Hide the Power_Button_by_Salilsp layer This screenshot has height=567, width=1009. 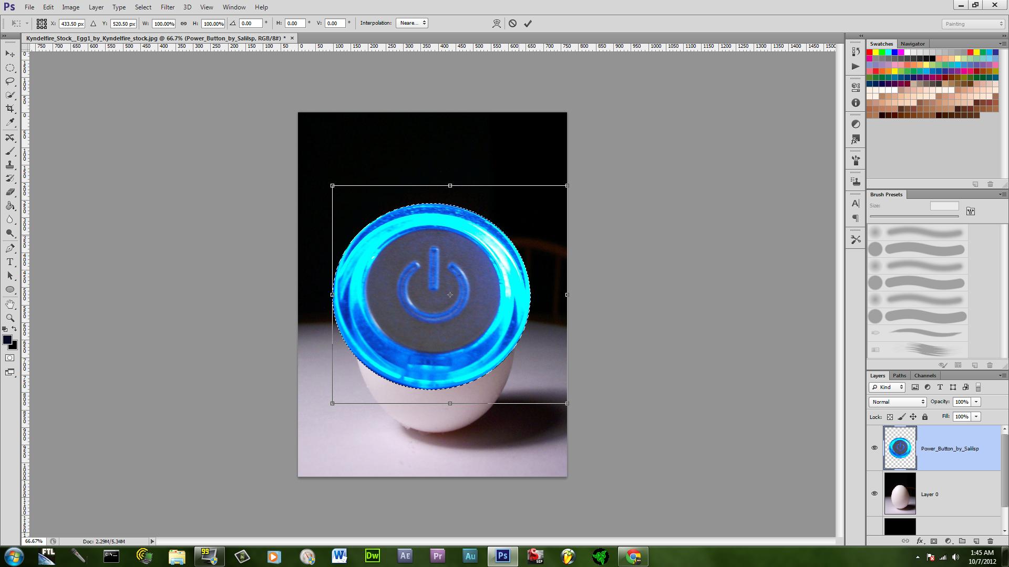(874, 448)
